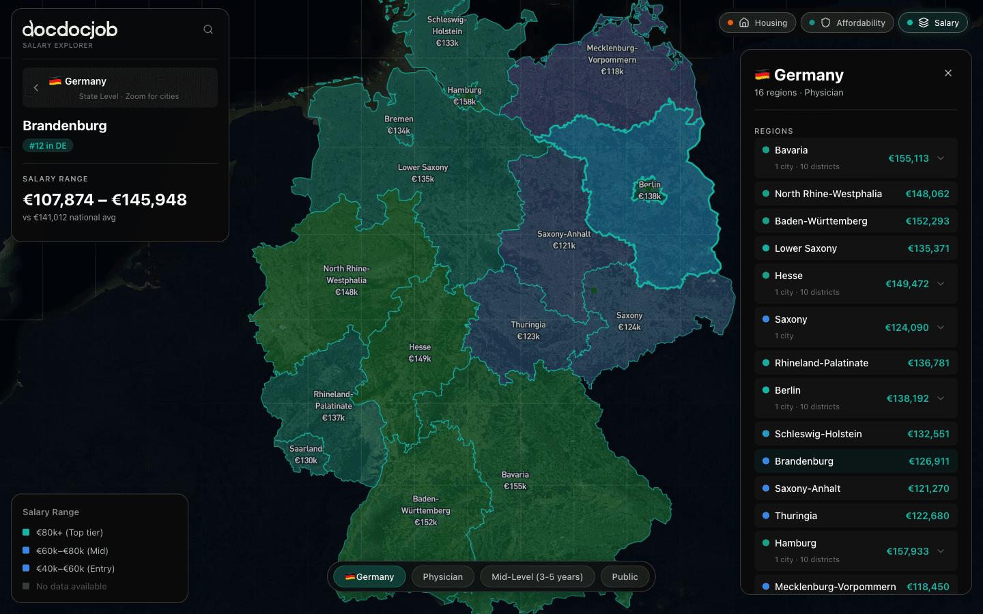
Task: Click Saxony €124k label on map
Action: (x=629, y=321)
